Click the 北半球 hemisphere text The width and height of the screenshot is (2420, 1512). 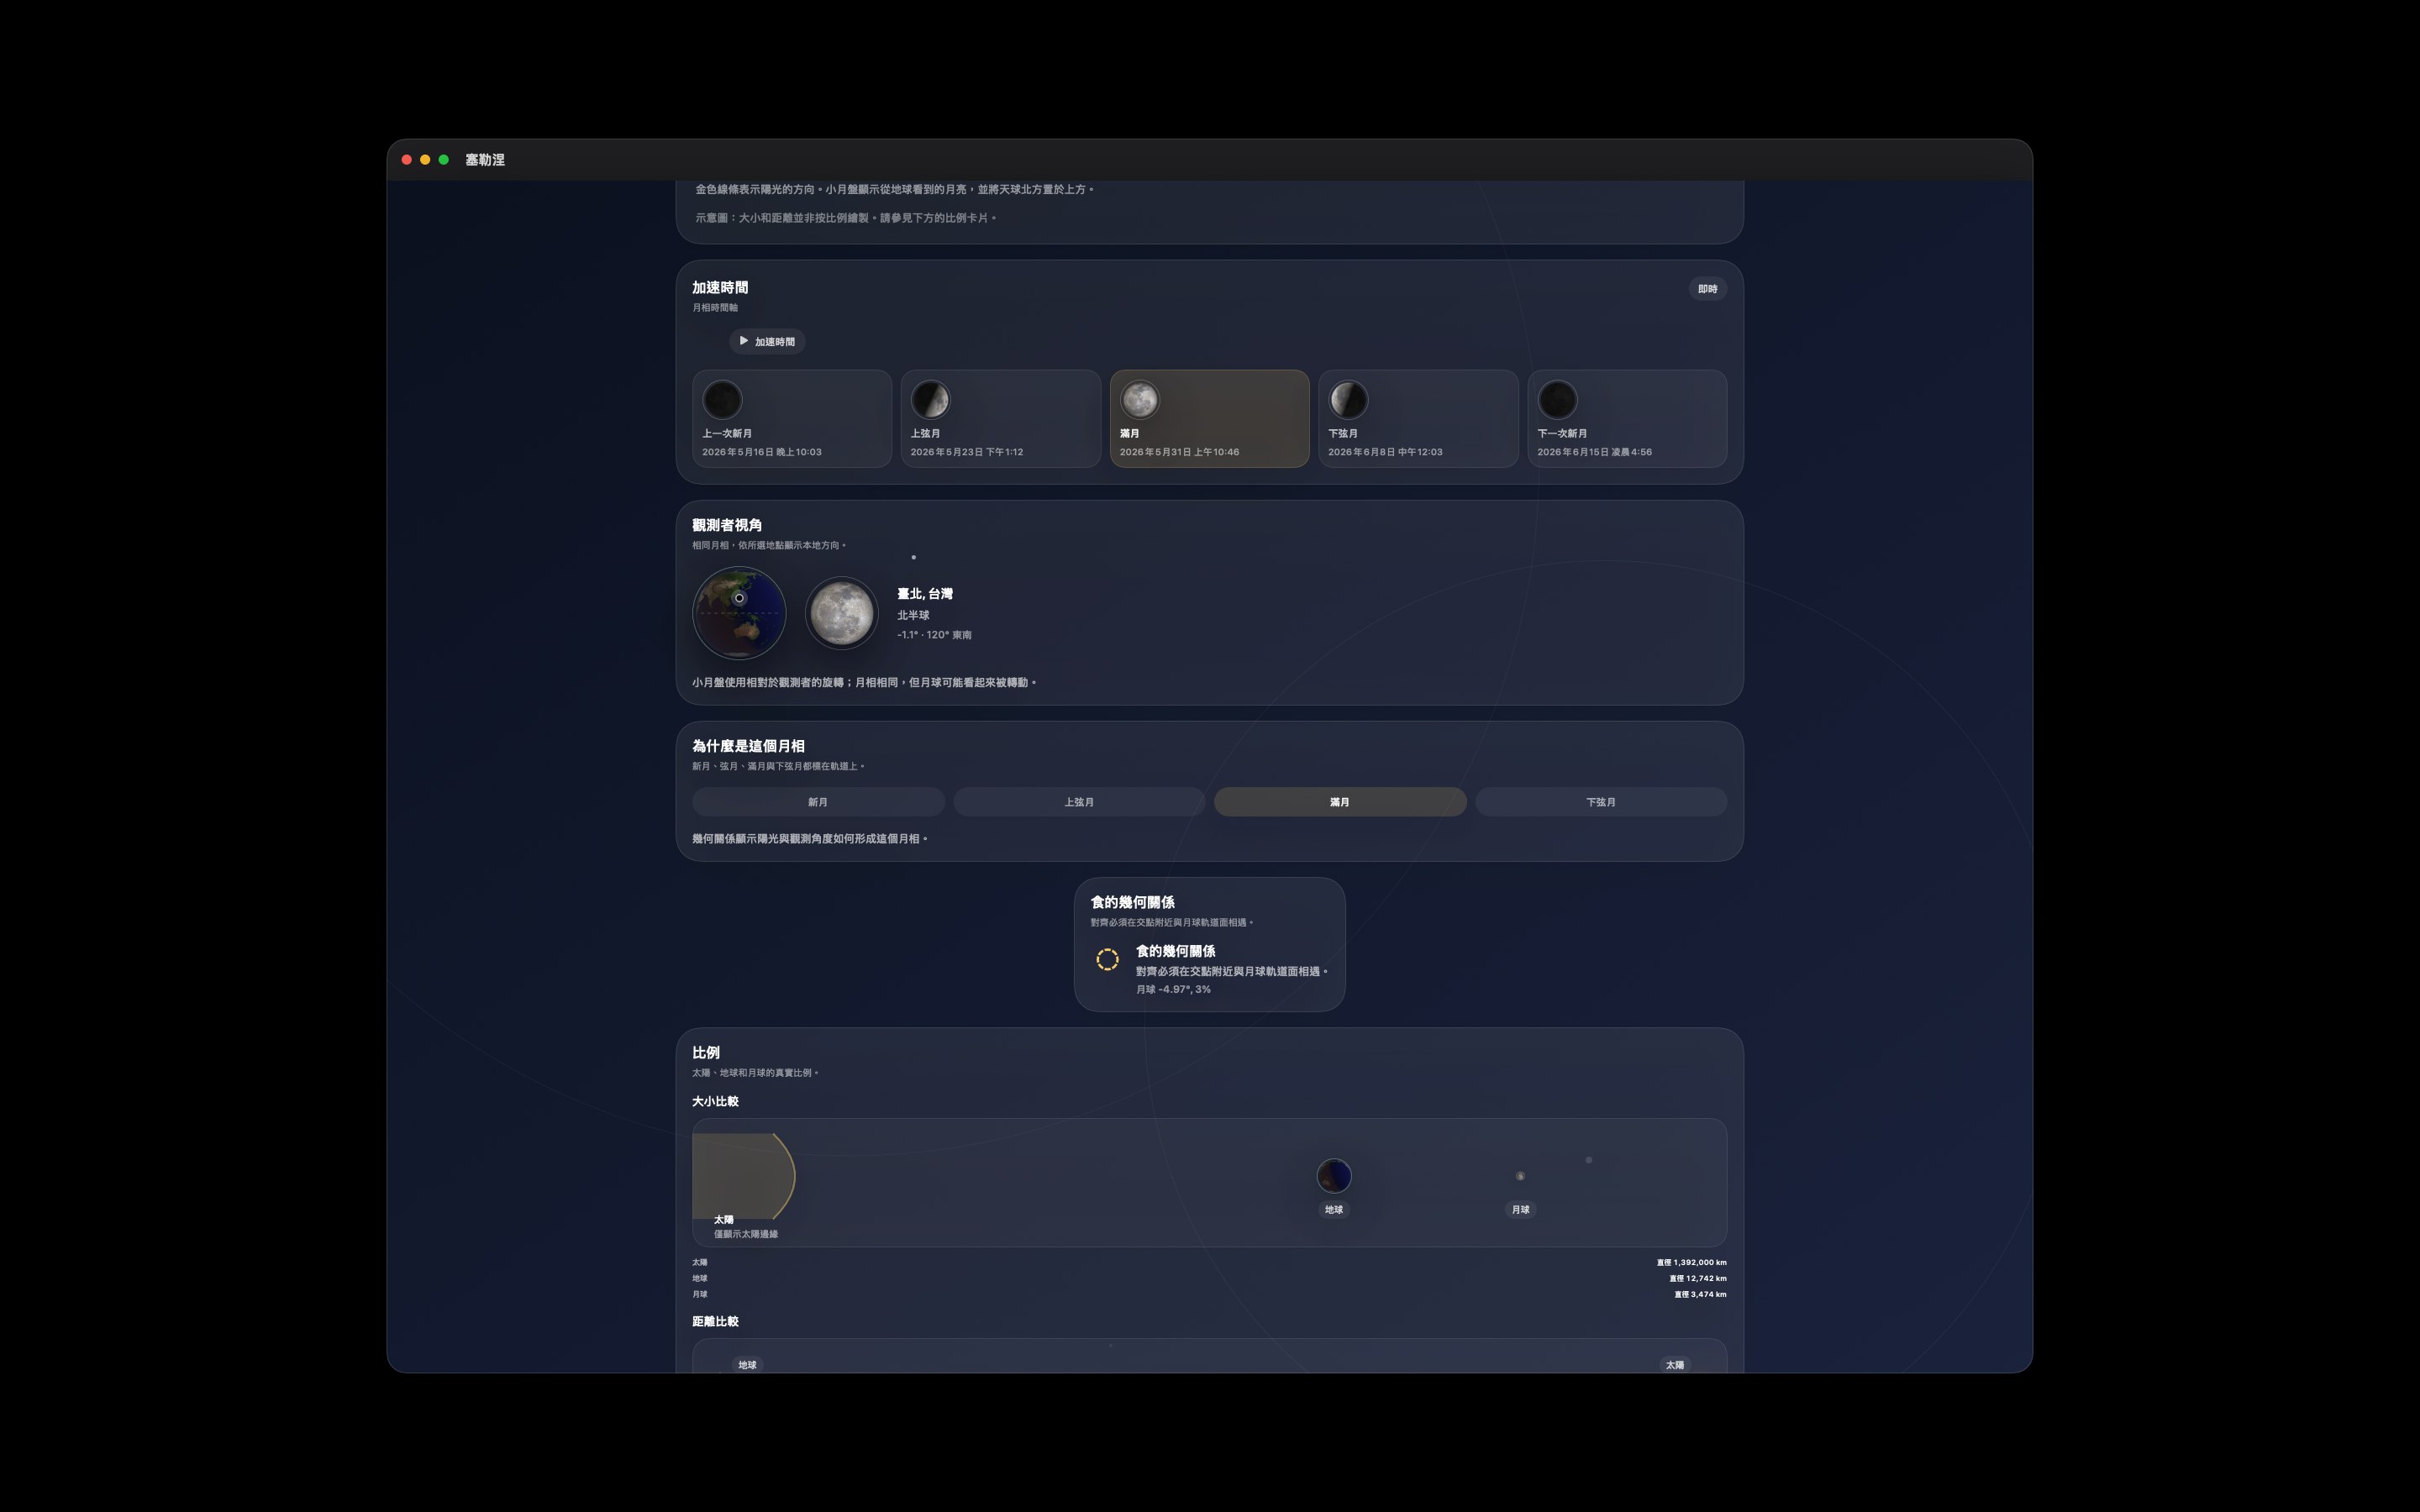pyautogui.click(x=913, y=616)
